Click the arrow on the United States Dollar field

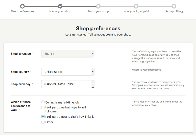tap(93, 84)
